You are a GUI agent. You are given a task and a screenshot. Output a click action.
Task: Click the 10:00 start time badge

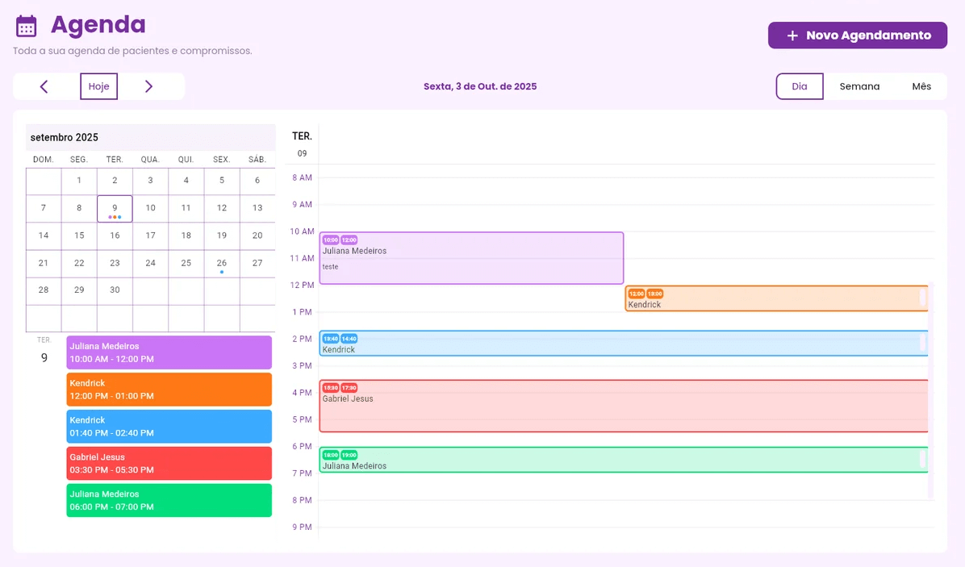point(330,240)
